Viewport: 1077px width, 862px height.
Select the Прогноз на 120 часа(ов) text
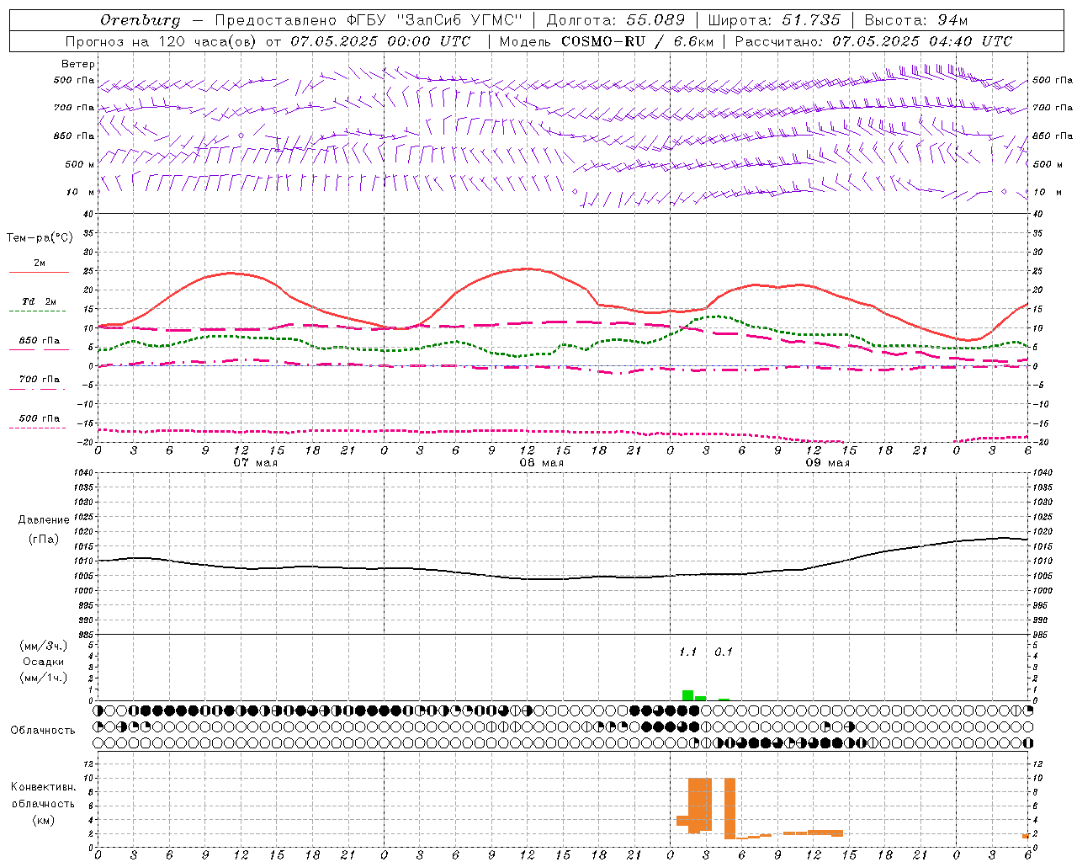pos(162,41)
